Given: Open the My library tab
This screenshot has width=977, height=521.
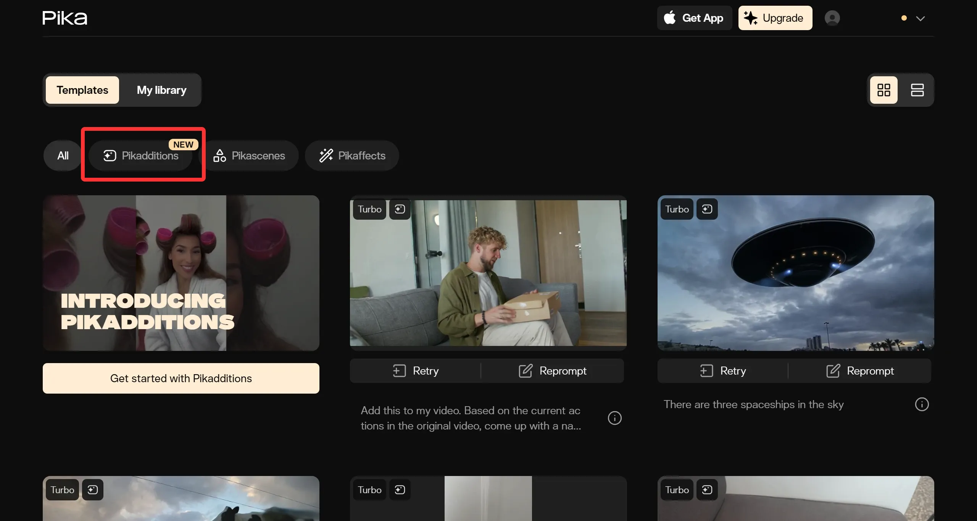Looking at the screenshot, I should pyautogui.click(x=161, y=90).
